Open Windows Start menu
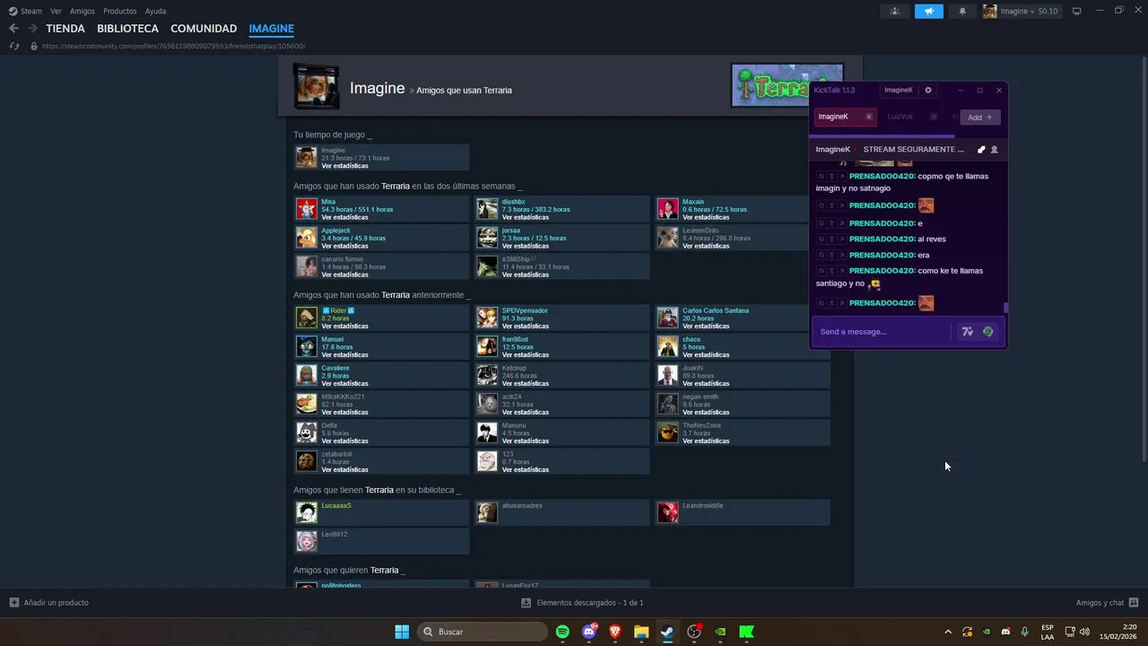This screenshot has width=1148, height=646. click(x=402, y=632)
